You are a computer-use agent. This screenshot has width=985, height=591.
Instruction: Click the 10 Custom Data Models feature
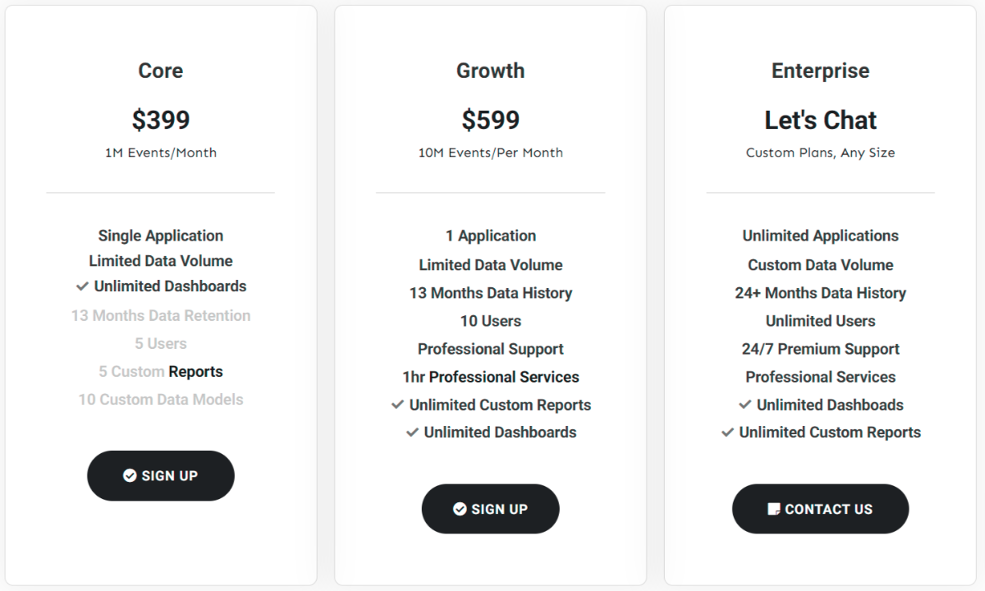pyautogui.click(x=161, y=400)
